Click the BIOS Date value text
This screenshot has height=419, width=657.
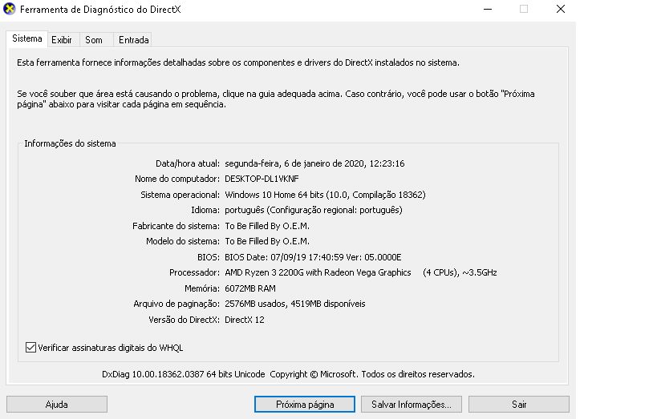pos(313,257)
